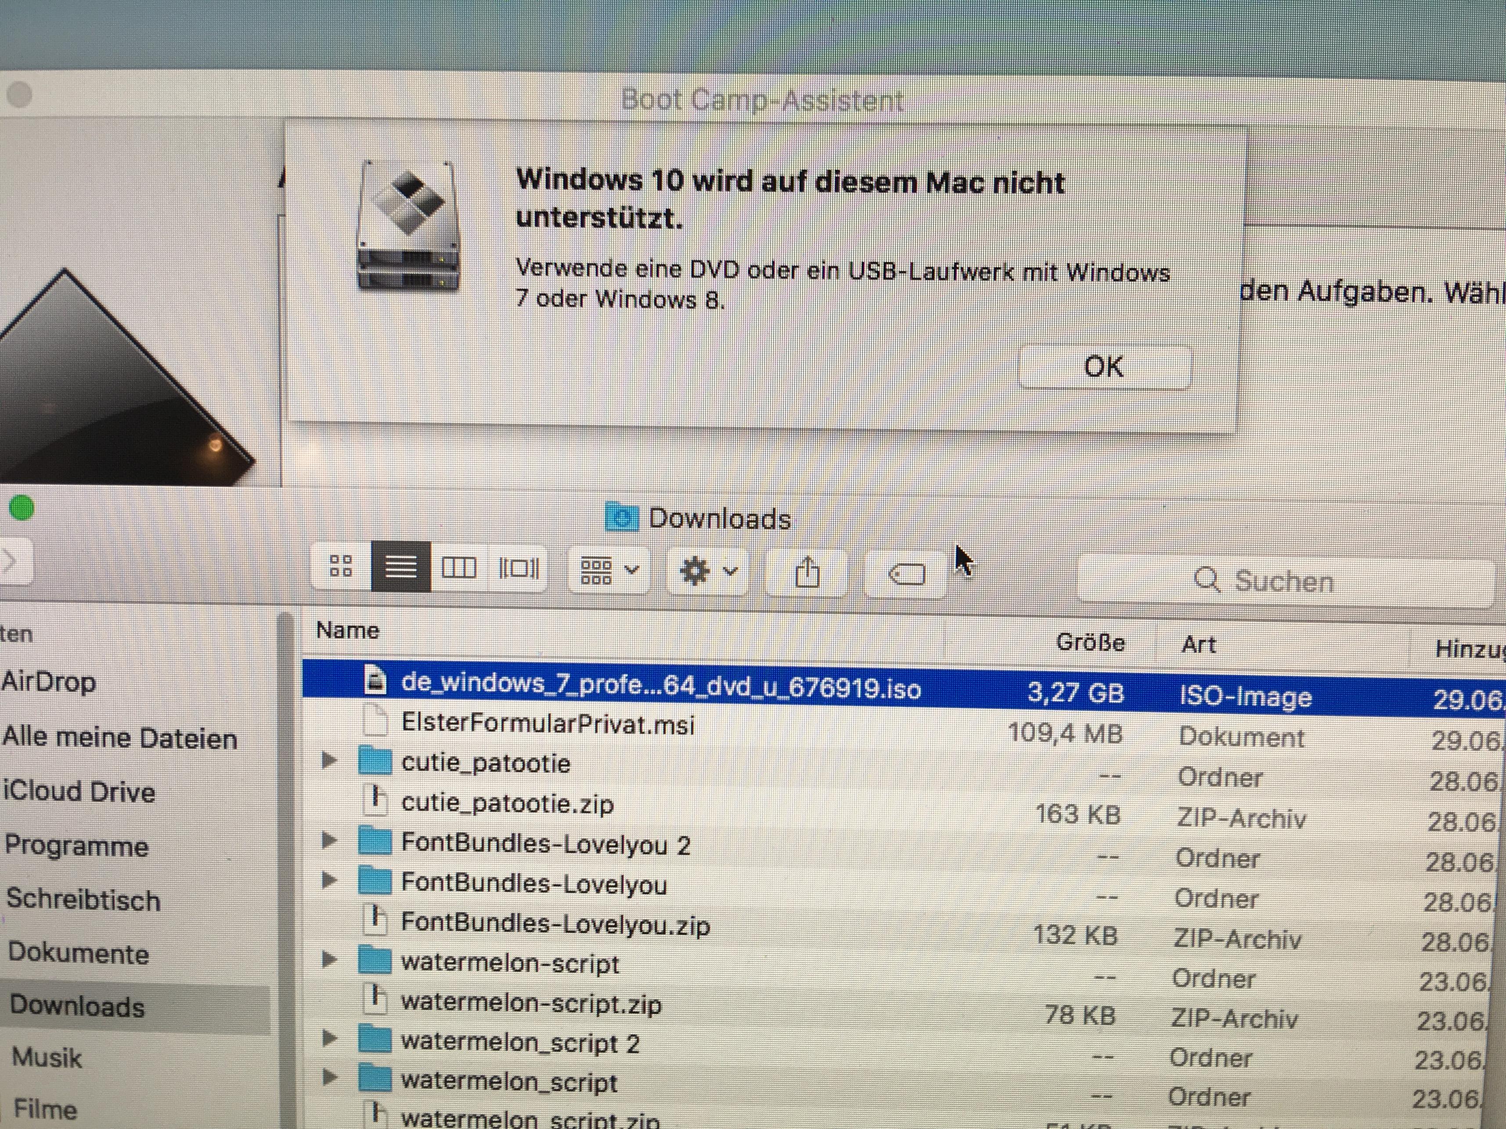Viewport: 1506px width, 1129px height.
Task: Open the gear action menu
Action: (708, 572)
